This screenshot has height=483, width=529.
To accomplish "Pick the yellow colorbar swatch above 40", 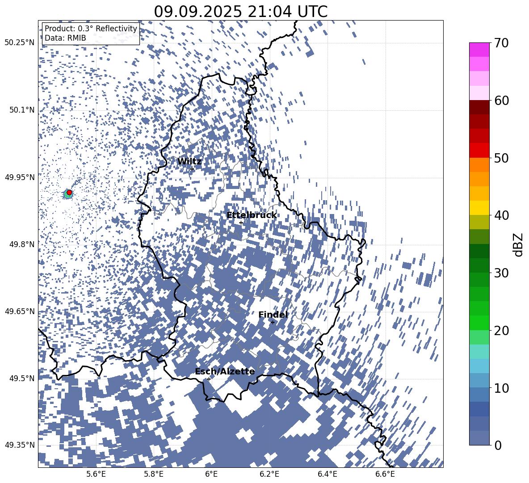I will (479, 208).
